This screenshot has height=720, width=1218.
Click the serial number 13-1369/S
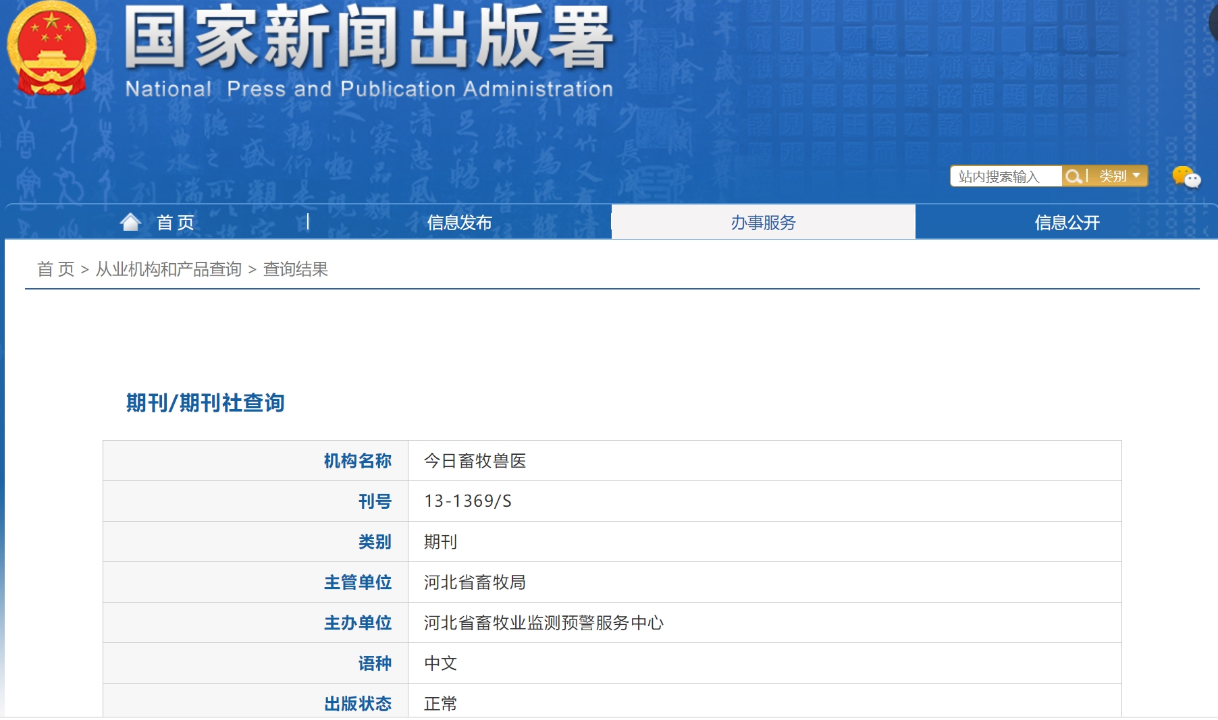467,501
